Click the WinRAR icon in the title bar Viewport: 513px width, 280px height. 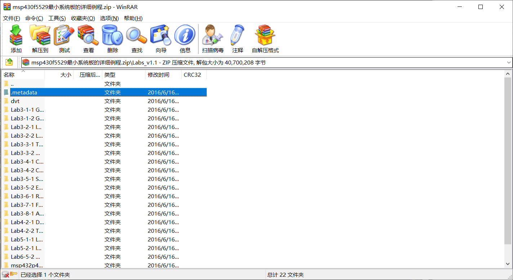pyautogui.click(x=7, y=7)
